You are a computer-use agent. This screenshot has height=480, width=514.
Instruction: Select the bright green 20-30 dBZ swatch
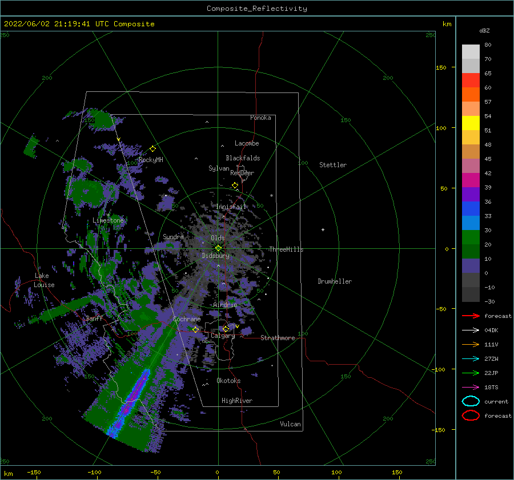click(471, 237)
